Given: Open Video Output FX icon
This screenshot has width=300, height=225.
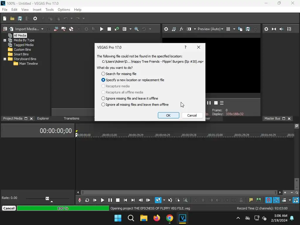Looking at the screenshot, I should (x=181, y=29).
